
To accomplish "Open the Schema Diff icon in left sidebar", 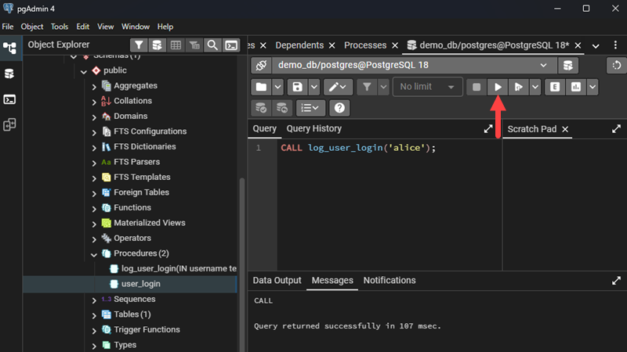I will [9, 125].
